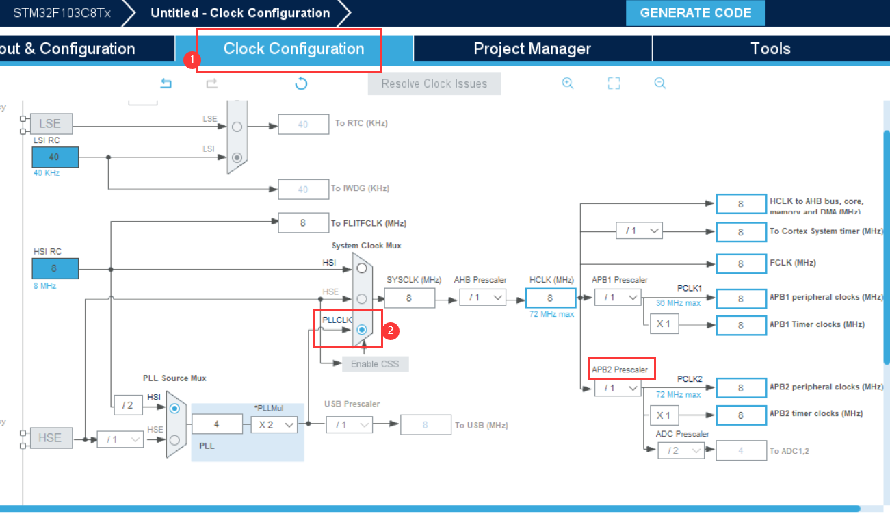Viewport: 890px width, 516px height.
Task: Click the STM32F103C8Tx breadcrumb
Action: (62, 13)
